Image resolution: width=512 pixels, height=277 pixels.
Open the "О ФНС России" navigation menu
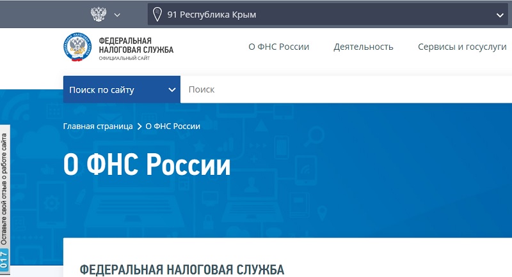pyautogui.click(x=278, y=47)
